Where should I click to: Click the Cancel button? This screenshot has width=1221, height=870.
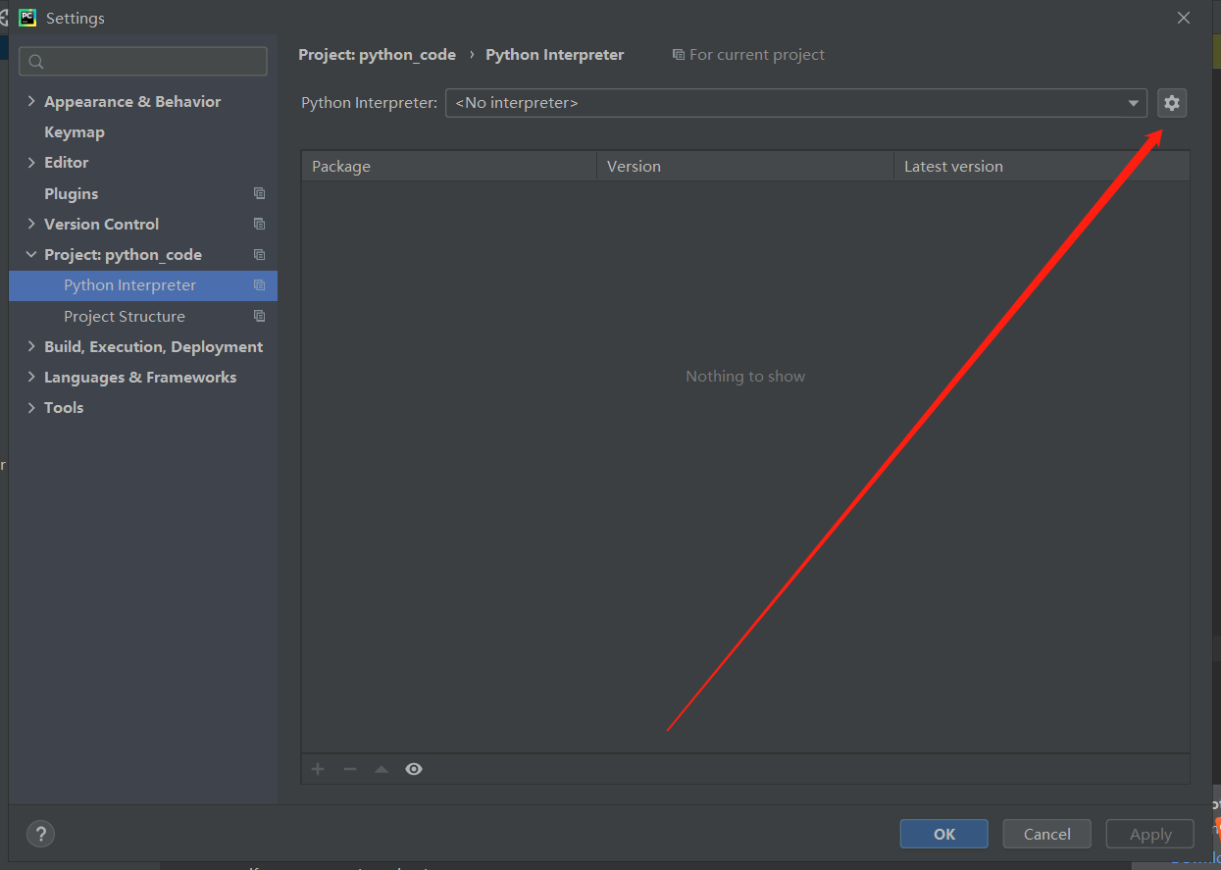tap(1047, 834)
